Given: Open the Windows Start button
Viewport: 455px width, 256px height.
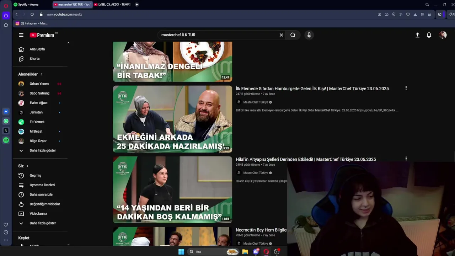Looking at the screenshot, I should [x=181, y=252].
